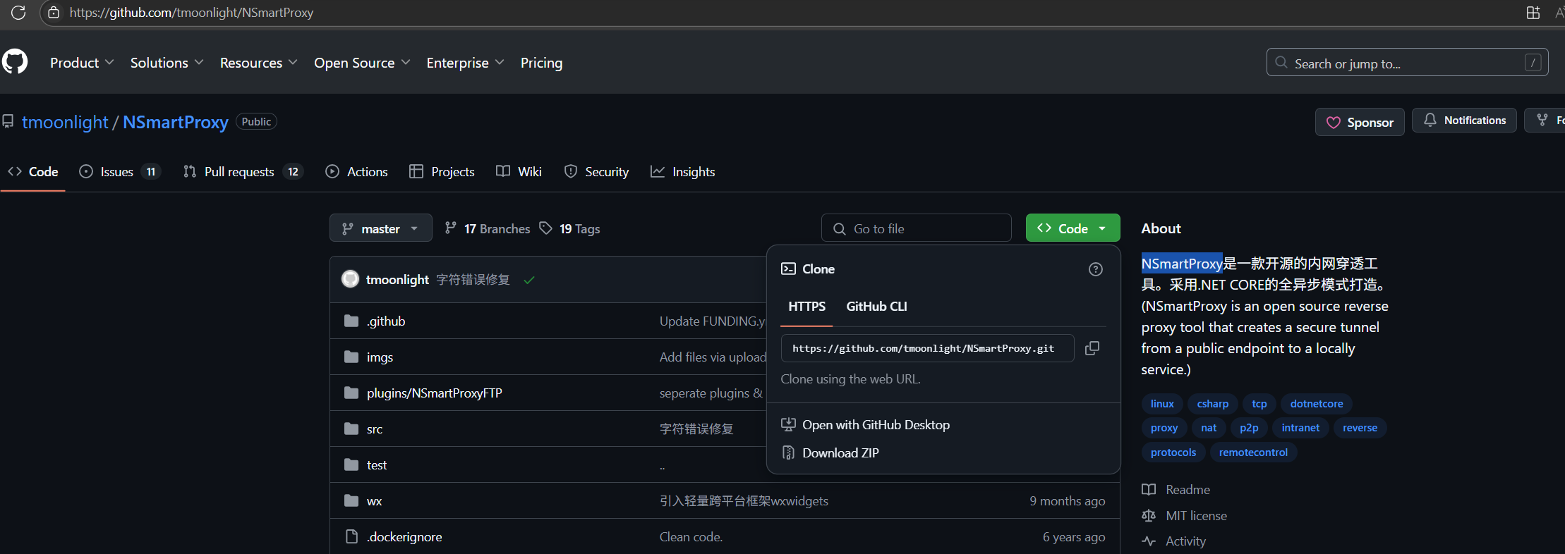Open the Pricing page
Viewport: 1565px width, 554px height.
pyautogui.click(x=541, y=63)
